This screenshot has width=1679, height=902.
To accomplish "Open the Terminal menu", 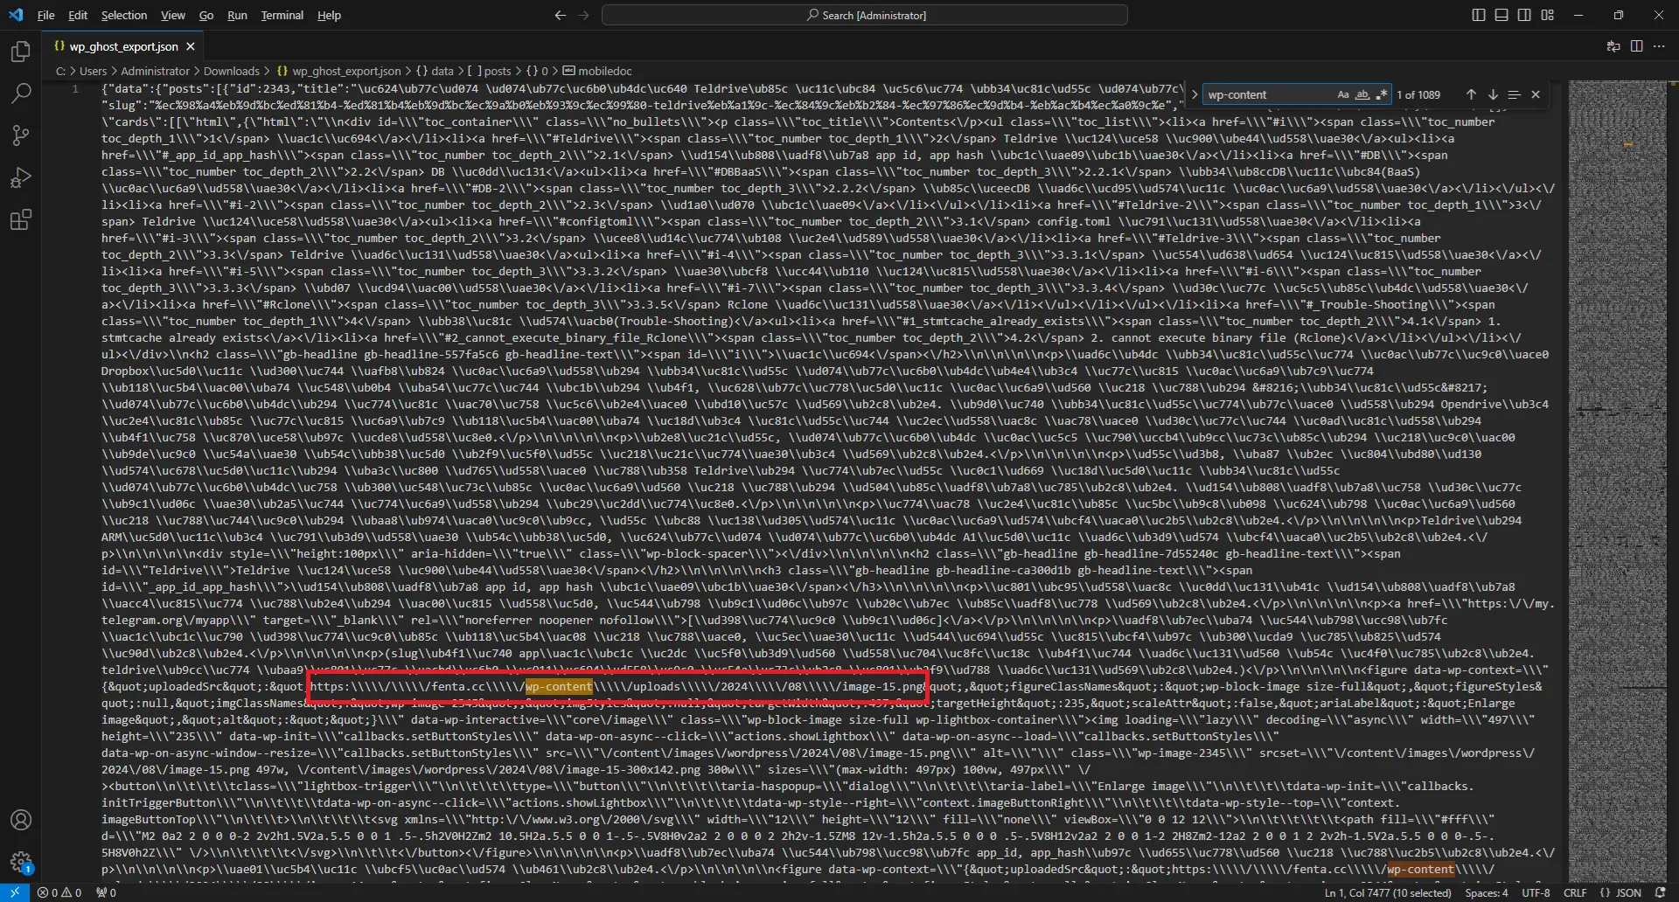I will tap(282, 15).
